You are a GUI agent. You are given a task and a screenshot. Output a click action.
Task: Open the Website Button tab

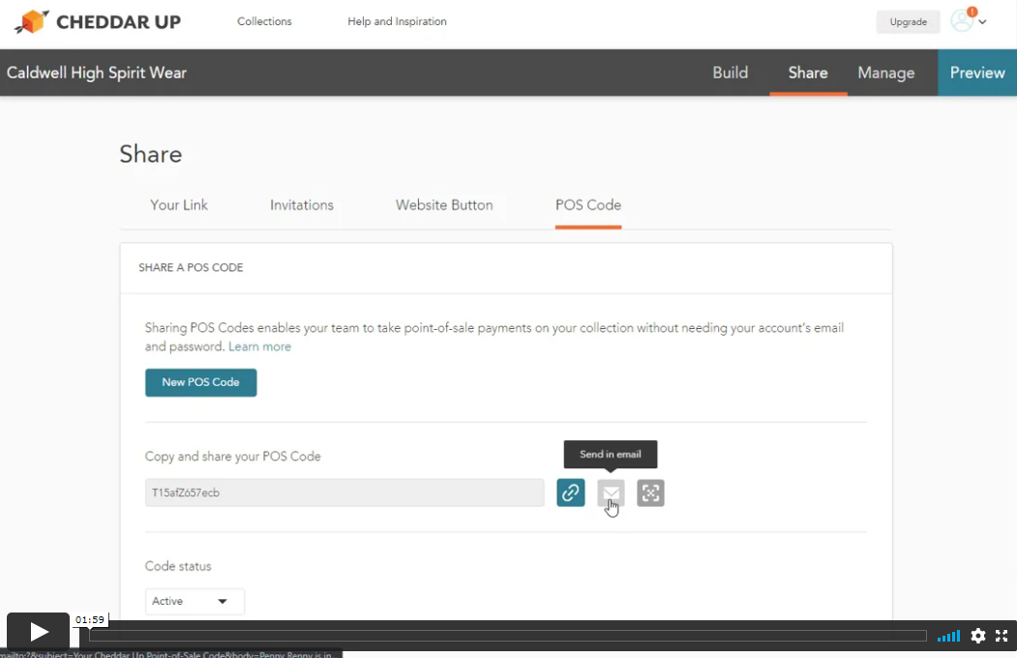(444, 205)
